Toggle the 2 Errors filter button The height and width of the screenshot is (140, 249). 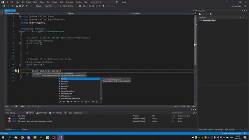click(30, 113)
